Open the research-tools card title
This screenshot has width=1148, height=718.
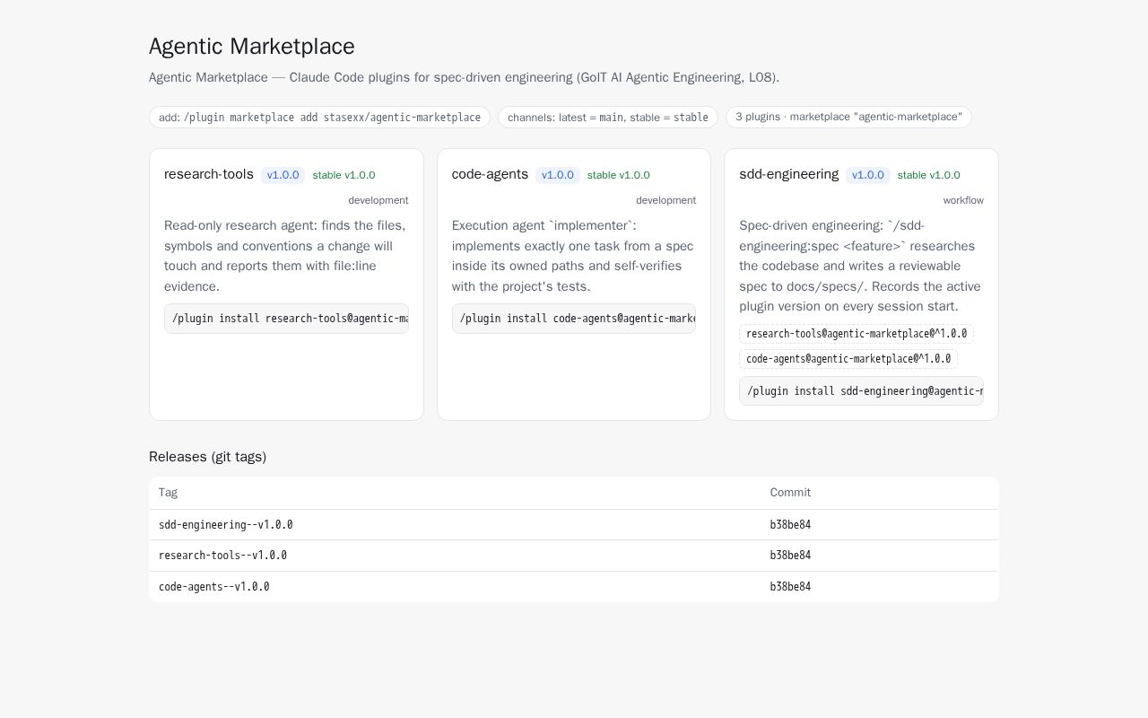click(x=209, y=174)
